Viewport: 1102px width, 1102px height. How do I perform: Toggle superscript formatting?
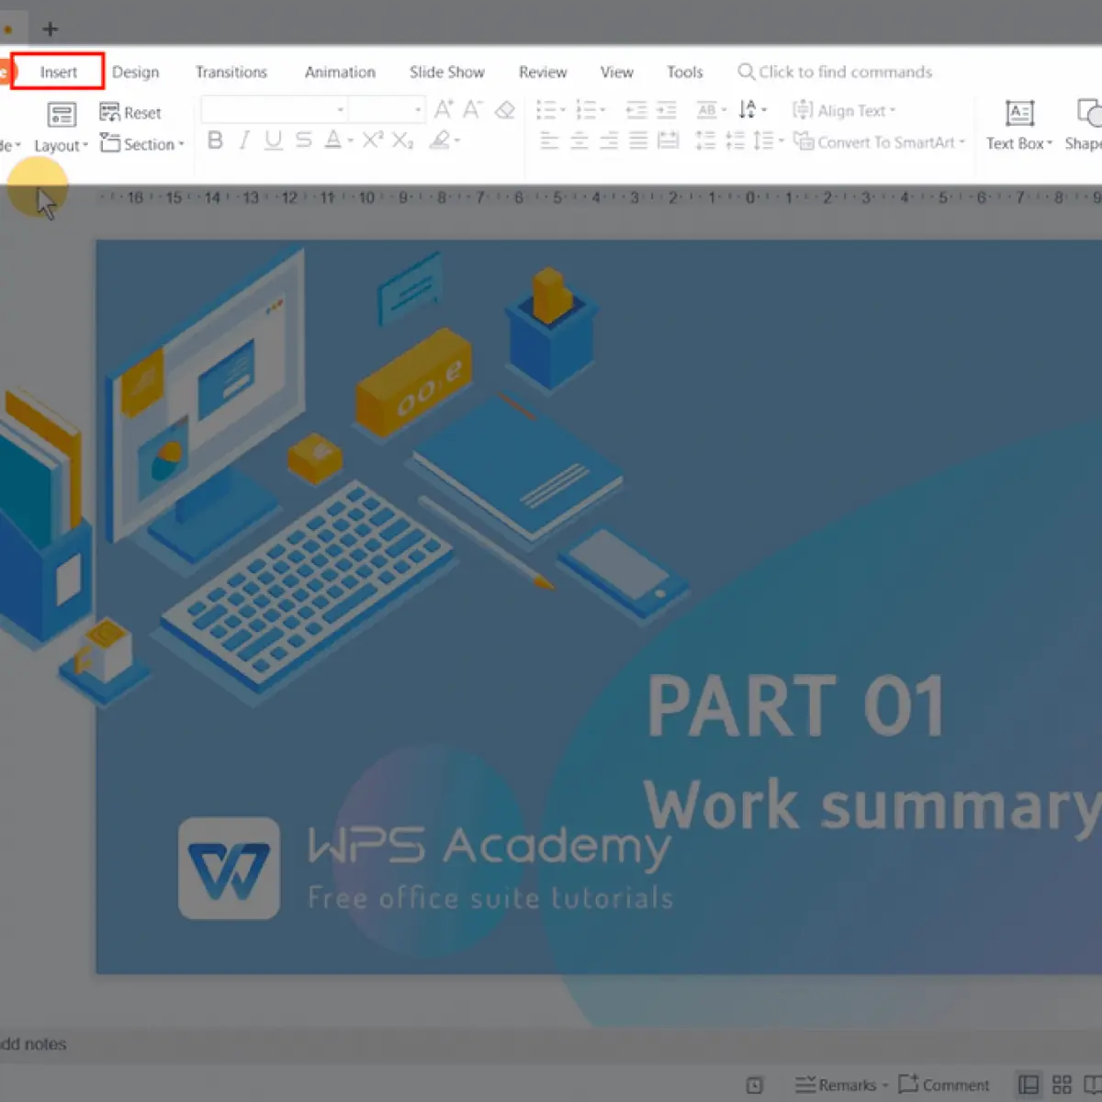pos(372,141)
